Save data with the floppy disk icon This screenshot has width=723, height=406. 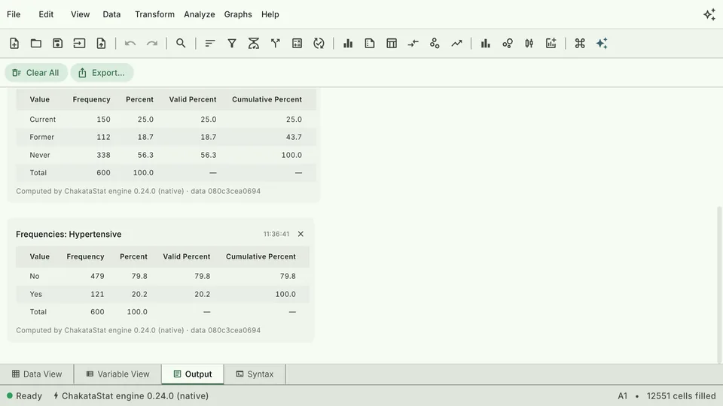click(58, 44)
